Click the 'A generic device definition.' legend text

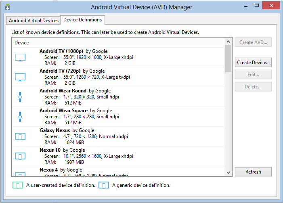pos(141,185)
